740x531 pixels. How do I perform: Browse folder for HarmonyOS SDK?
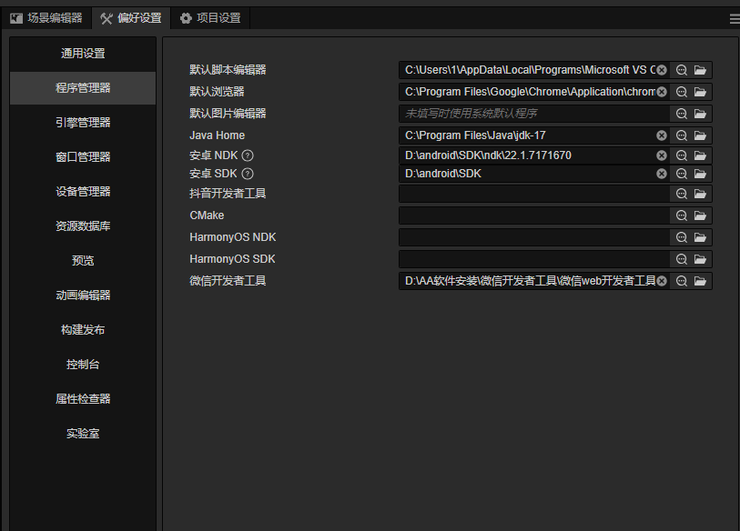point(700,259)
